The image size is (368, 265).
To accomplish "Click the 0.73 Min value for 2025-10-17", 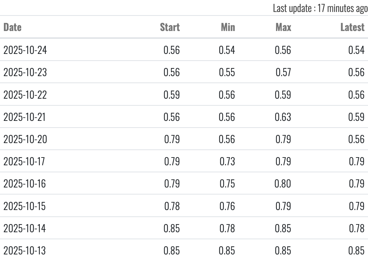I will (x=227, y=162).
